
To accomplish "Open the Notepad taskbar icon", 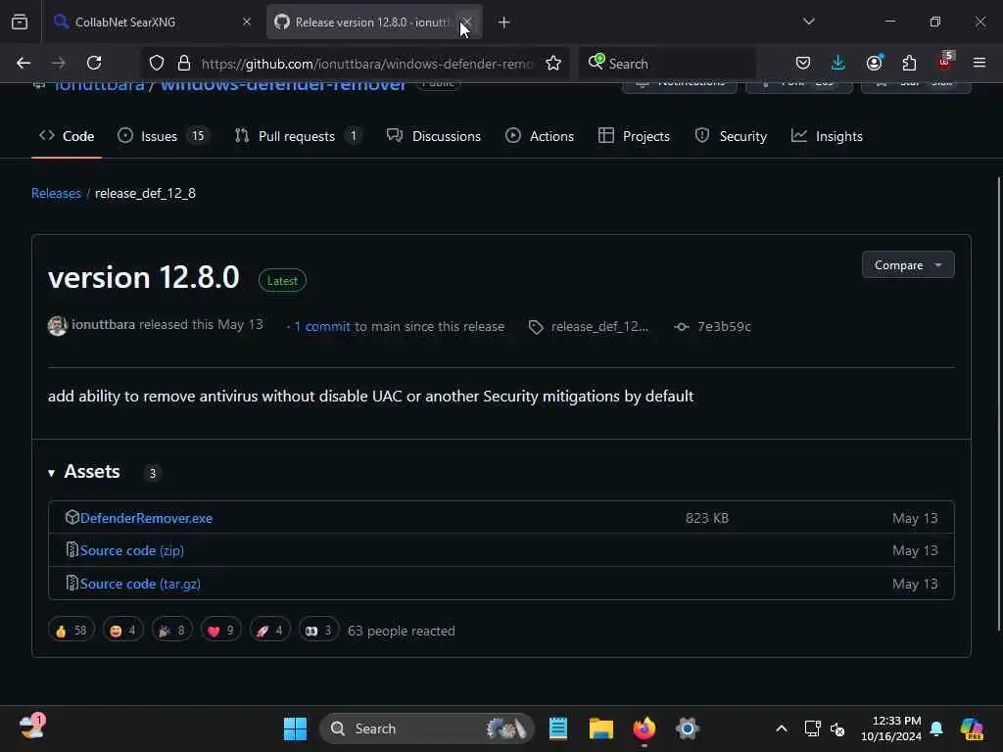I will (x=557, y=728).
